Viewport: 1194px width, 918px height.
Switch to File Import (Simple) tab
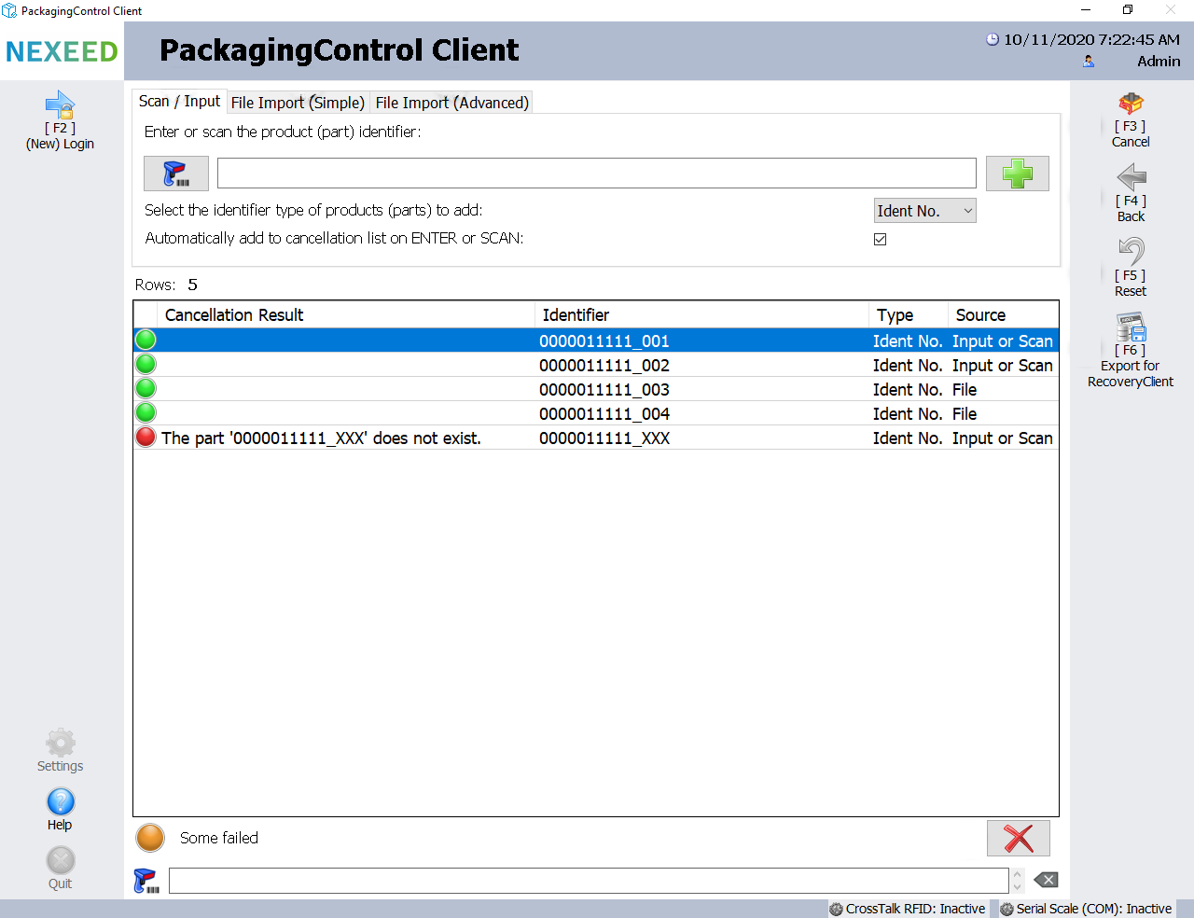298,103
